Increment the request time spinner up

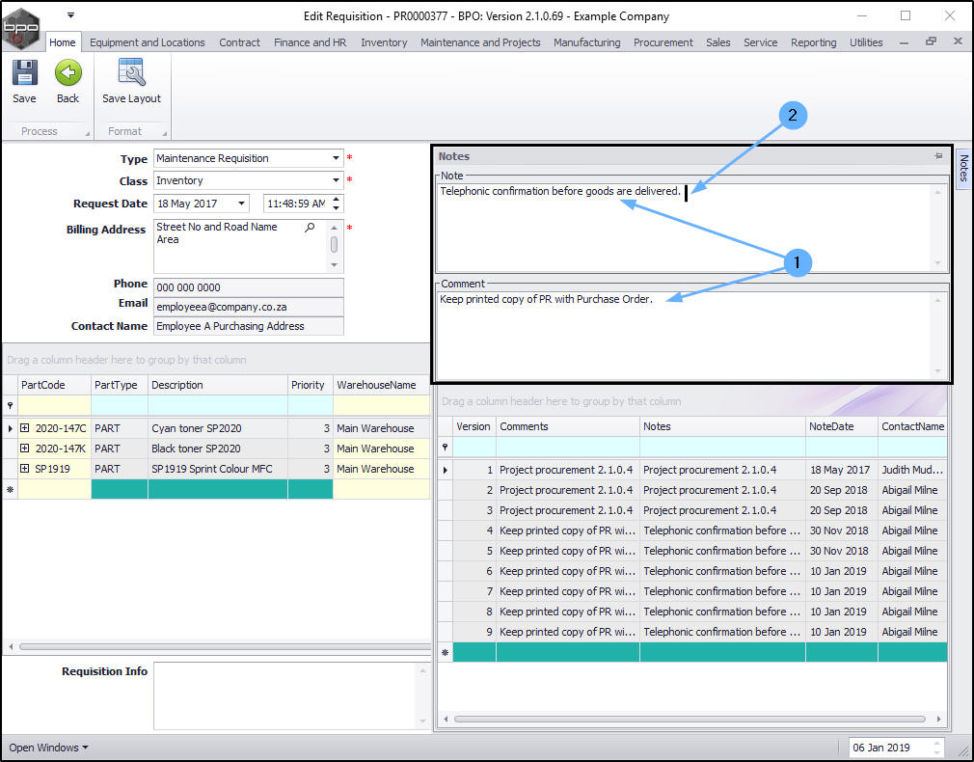(x=336, y=199)
